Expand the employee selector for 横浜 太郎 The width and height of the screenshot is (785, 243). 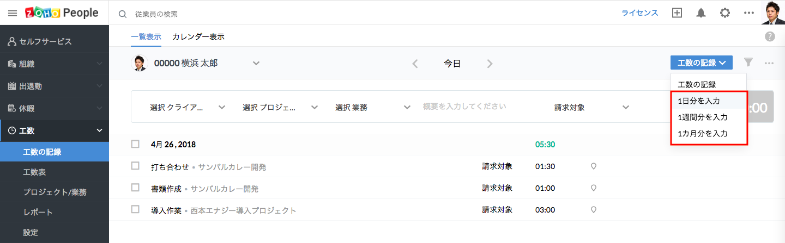coord(256,63)
